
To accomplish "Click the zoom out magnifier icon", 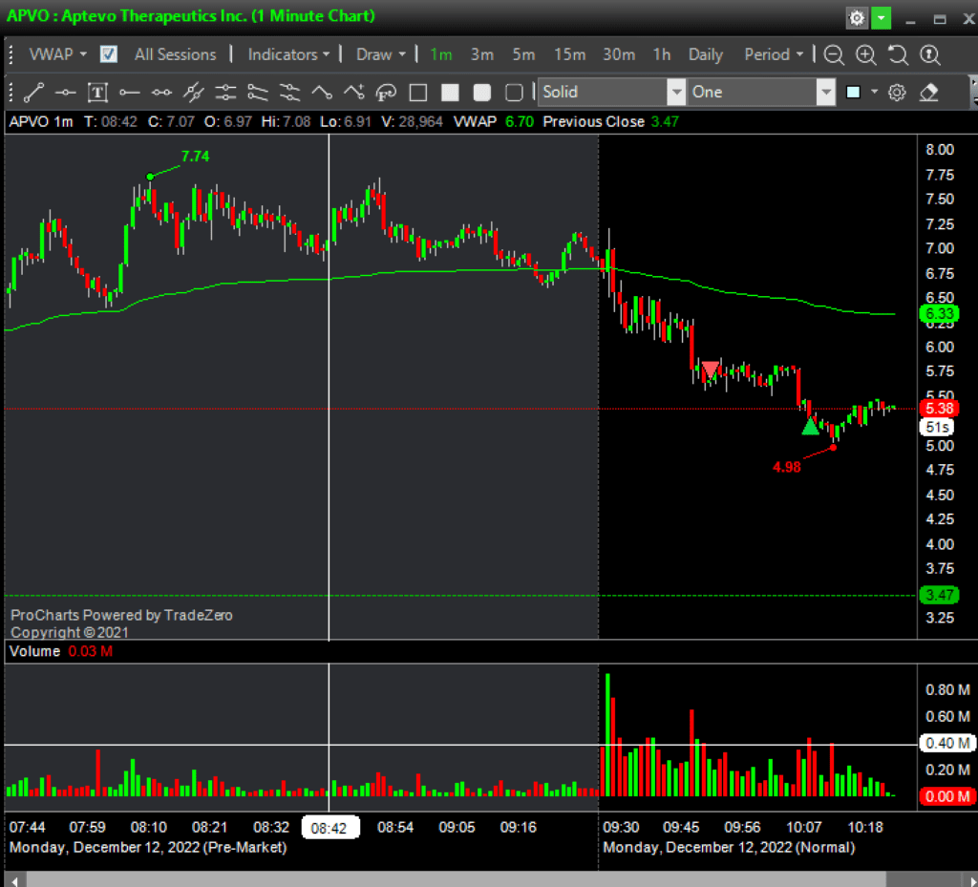I will (x=834, y=54).
